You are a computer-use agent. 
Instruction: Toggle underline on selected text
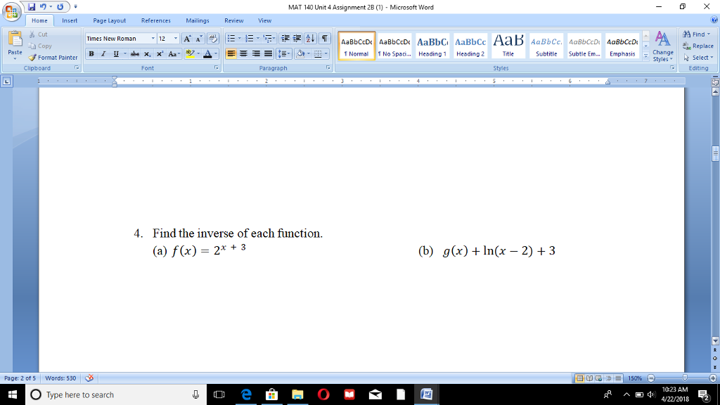(x=115, y=53)
